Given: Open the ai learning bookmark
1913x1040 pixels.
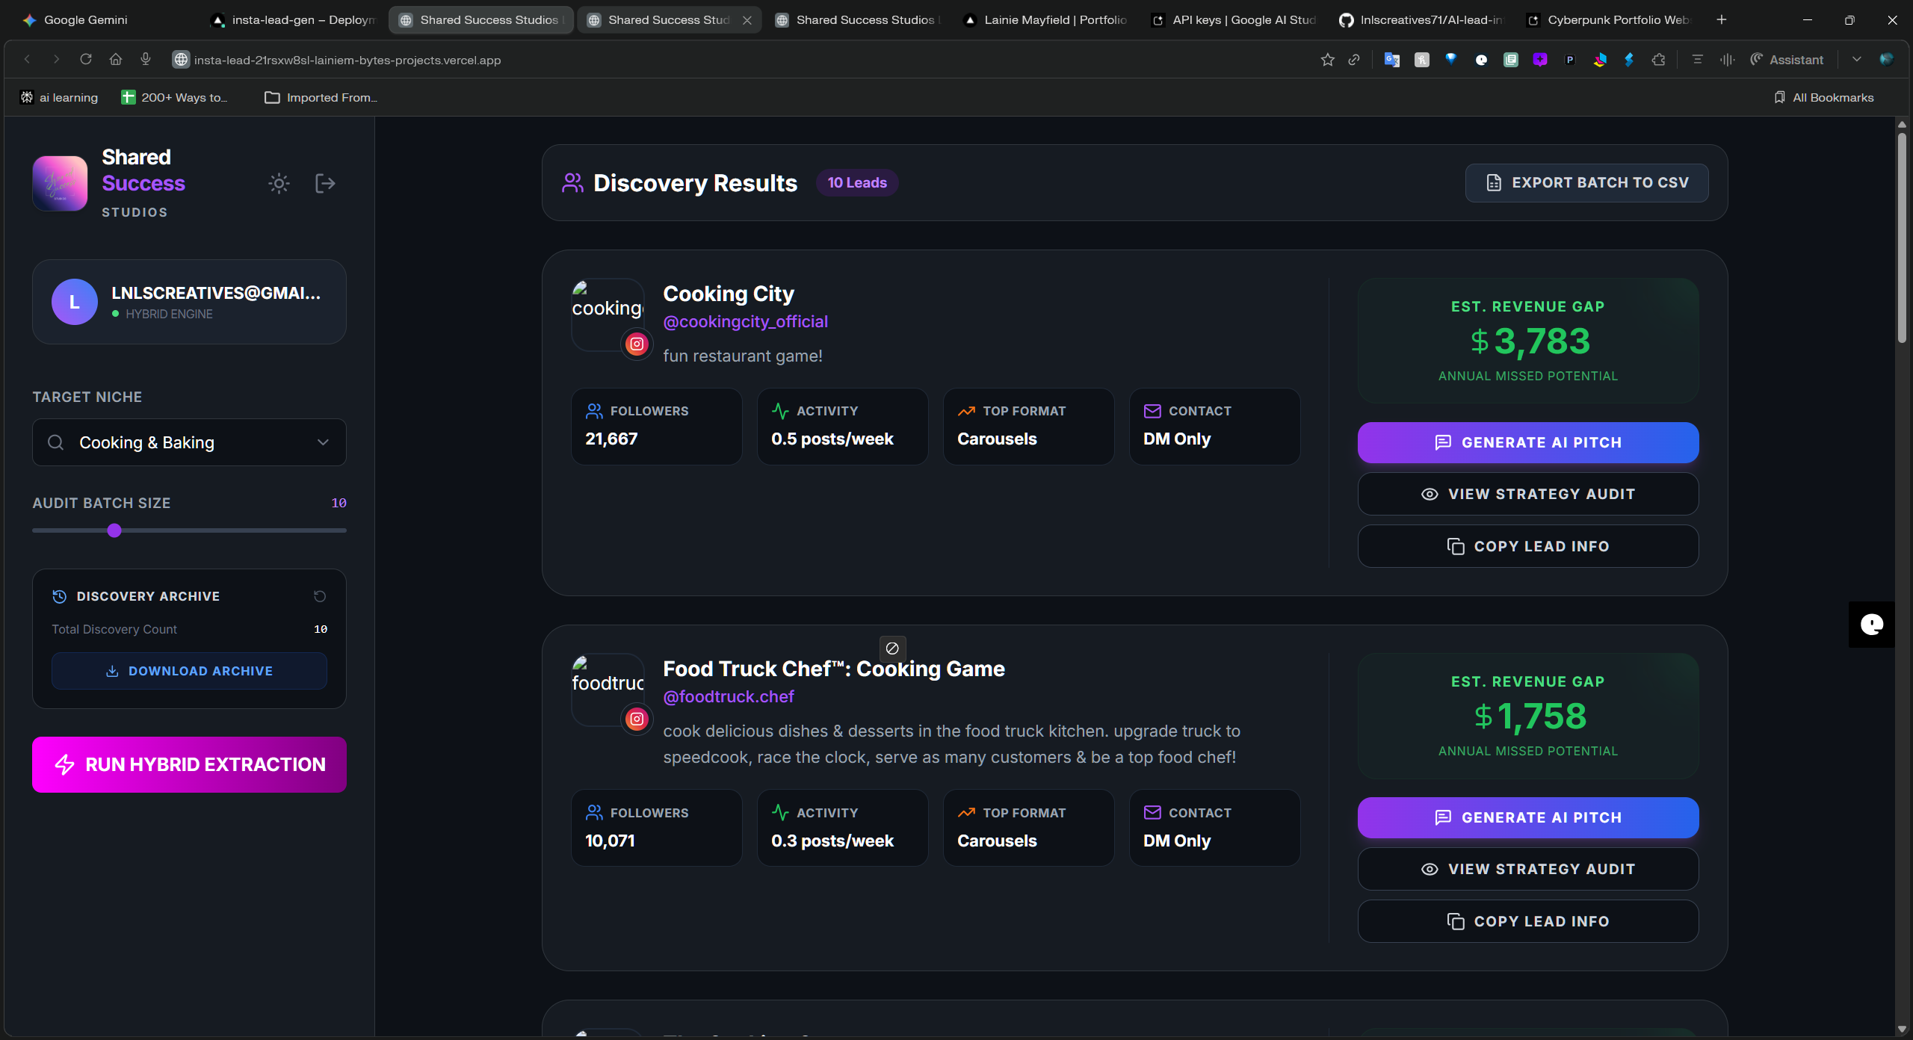Looking at the screenshot, I should click(x=60, y=98).
